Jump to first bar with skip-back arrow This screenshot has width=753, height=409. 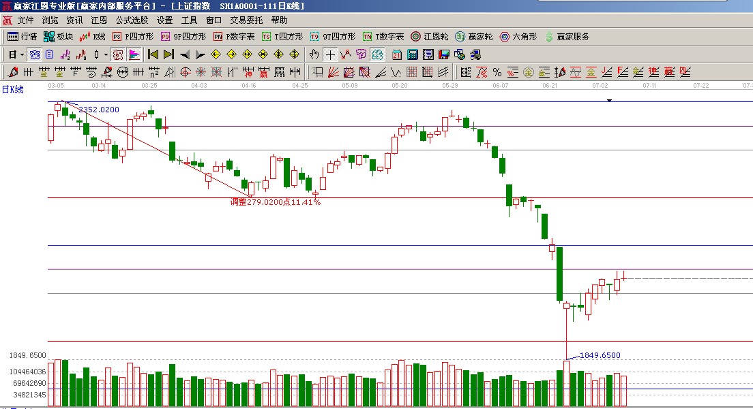click(153, 54)
